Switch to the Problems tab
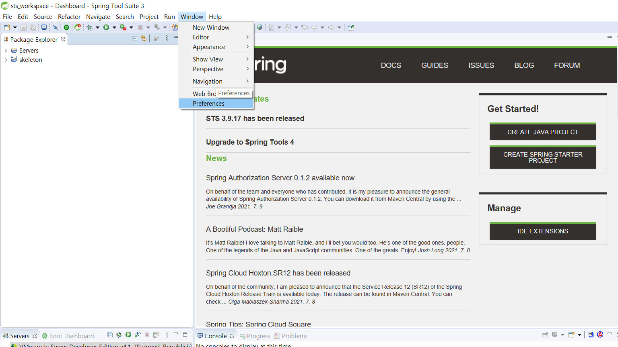The image size is (618, 347). (290, 336)
